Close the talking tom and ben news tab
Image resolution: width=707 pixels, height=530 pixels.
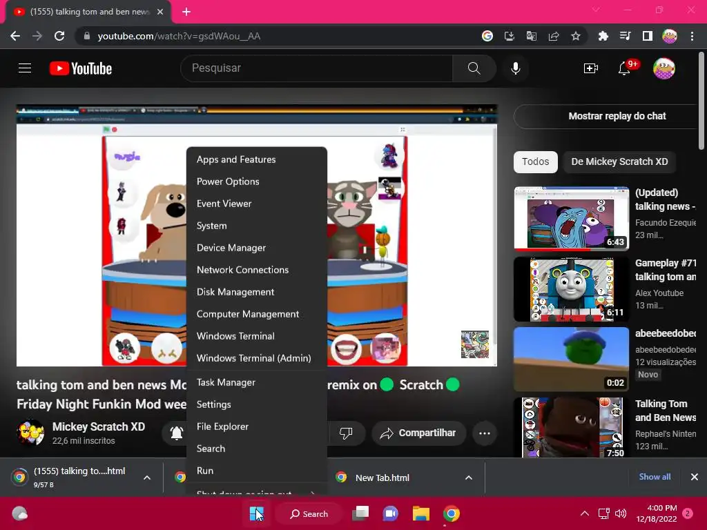160,12
